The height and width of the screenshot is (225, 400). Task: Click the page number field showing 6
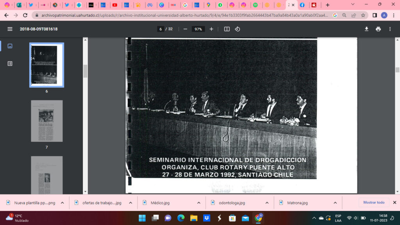click(x=161, y=29)
